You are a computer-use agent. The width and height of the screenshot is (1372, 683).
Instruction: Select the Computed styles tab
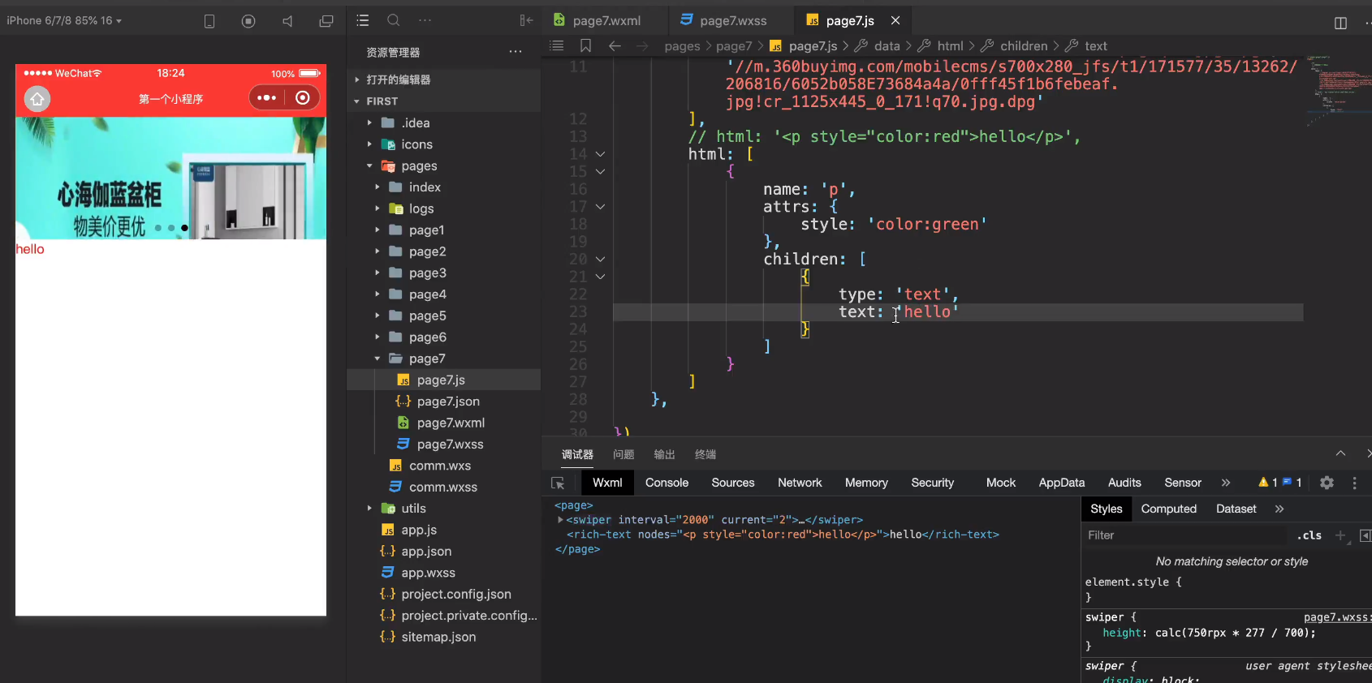pyautogui.click(x=1168, y=509)
